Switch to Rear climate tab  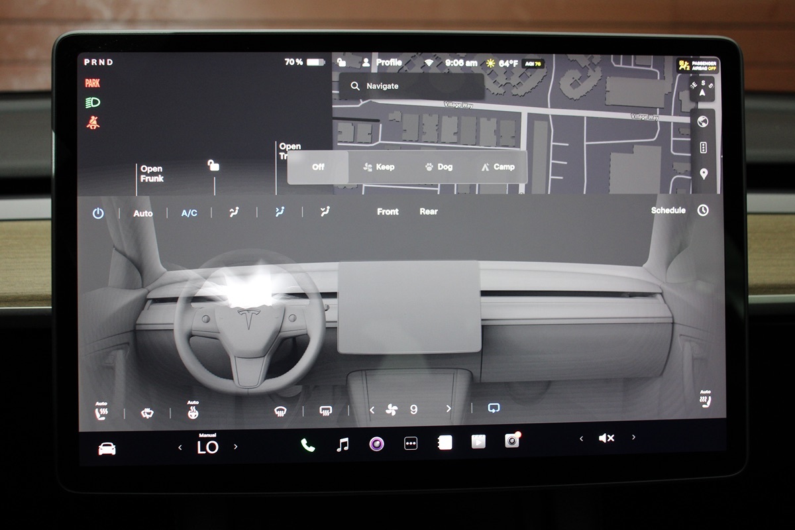[429, 212]
